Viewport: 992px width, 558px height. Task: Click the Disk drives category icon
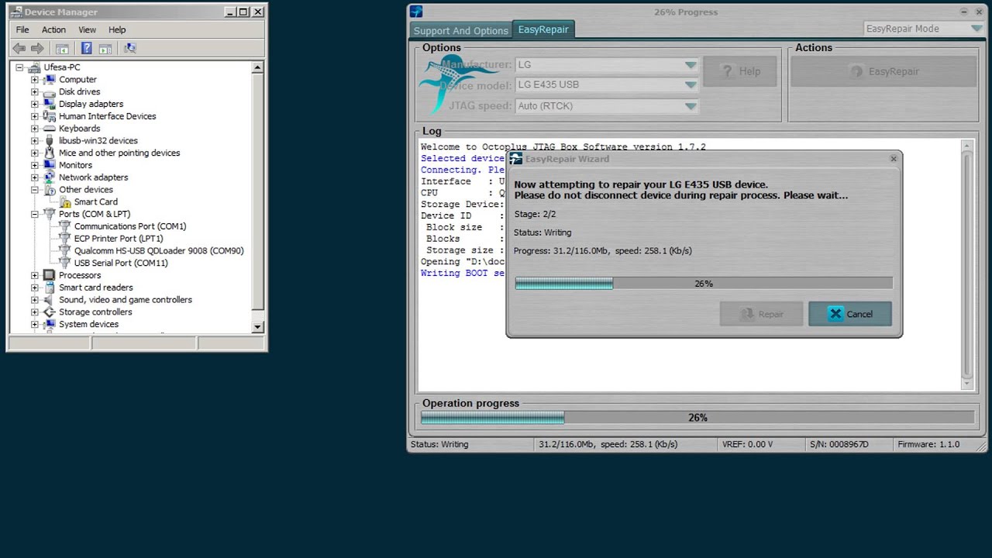[50, 91]
